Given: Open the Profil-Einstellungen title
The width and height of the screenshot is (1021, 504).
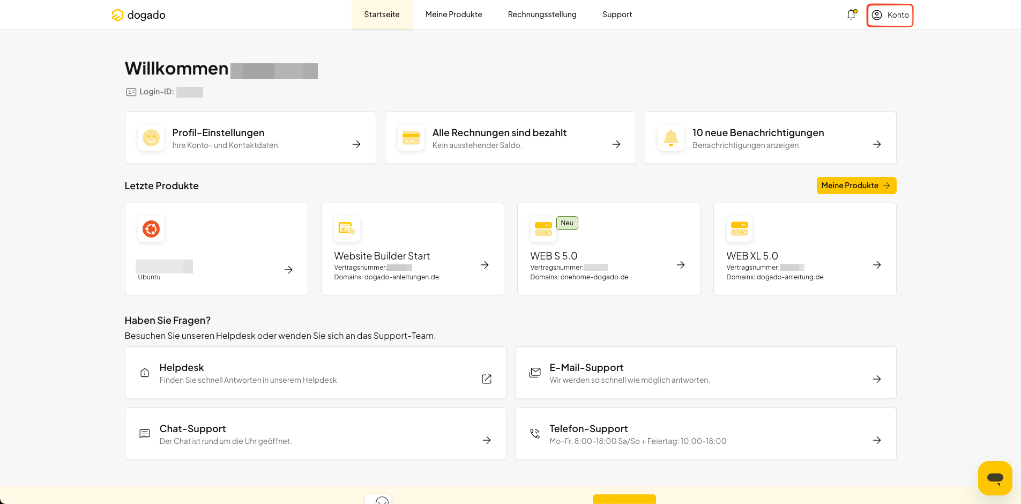Looking at the screenshot, I should pos(218,132).
